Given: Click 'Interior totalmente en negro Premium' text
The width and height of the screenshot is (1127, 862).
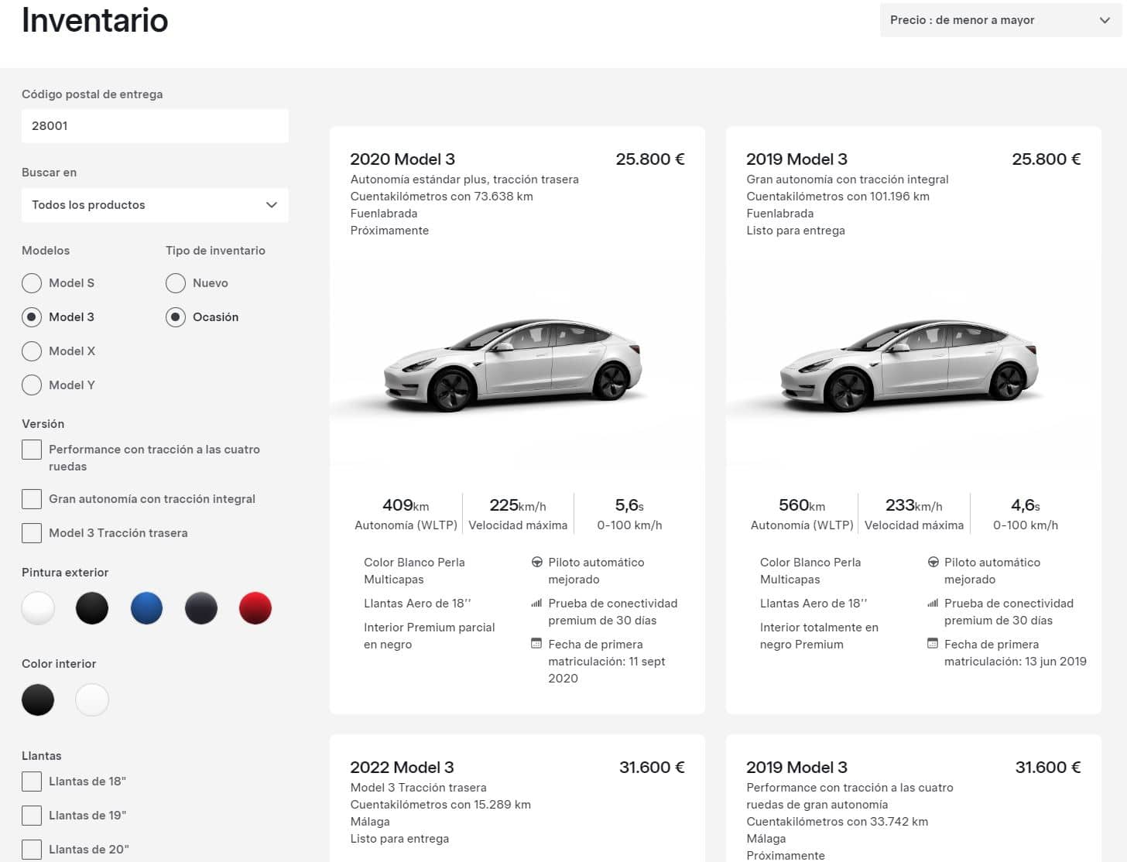Looking at the screenshot, I should (819, 636).
